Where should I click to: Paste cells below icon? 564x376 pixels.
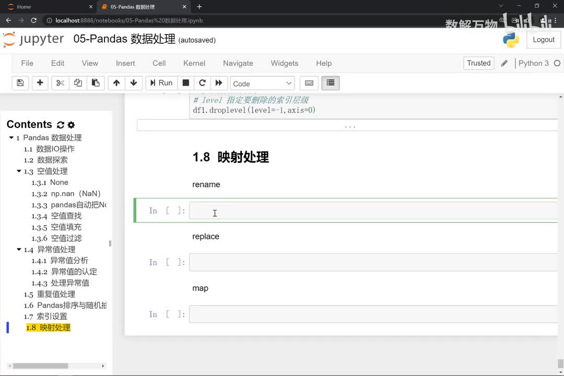(96, 83)
